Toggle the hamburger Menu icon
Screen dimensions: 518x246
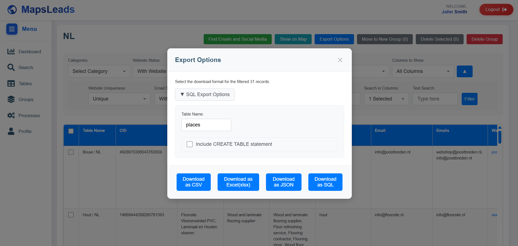coord(12,29)
